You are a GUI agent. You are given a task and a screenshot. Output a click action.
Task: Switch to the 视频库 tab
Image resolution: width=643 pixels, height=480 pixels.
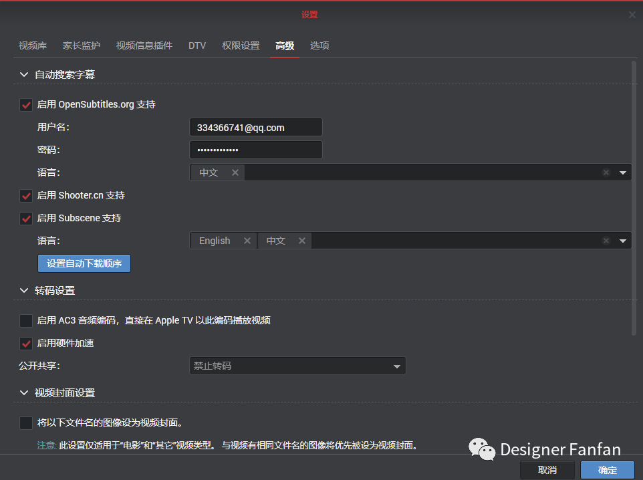click(x=33, y=45)
